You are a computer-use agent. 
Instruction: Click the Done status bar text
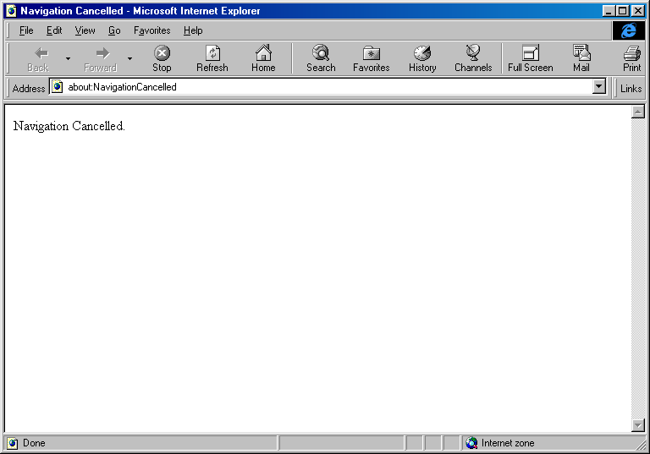coord(34,443)
